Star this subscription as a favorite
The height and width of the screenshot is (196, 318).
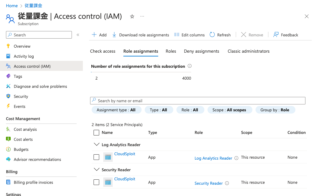coord(132,16)
